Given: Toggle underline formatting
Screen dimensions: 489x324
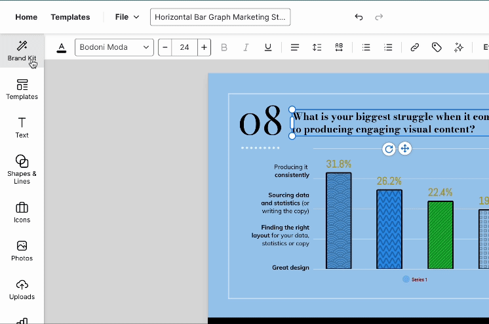Looking at the screenshot, I should 268,47.
